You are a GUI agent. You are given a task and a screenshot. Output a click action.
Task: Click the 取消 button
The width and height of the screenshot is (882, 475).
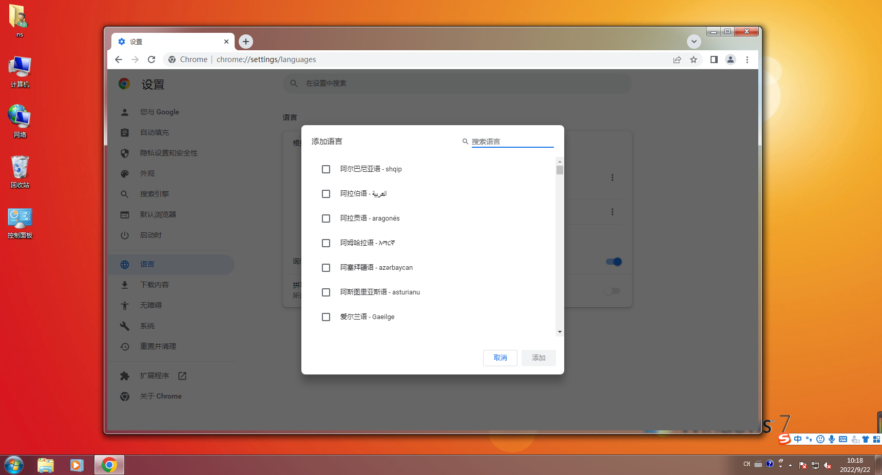click(x=500, y=358)
